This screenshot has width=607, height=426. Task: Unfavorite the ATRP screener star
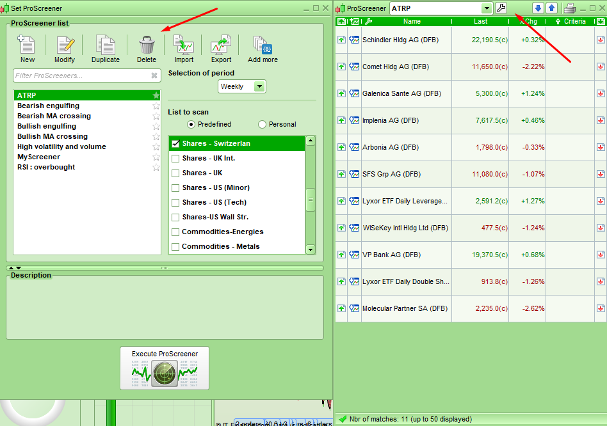point(156,95)
